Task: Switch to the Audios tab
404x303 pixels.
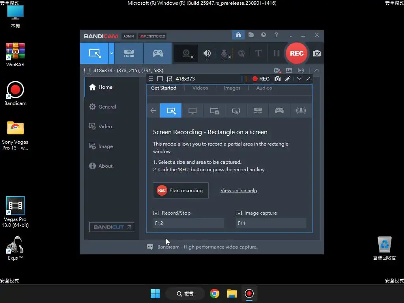Action: pos(264,88)
